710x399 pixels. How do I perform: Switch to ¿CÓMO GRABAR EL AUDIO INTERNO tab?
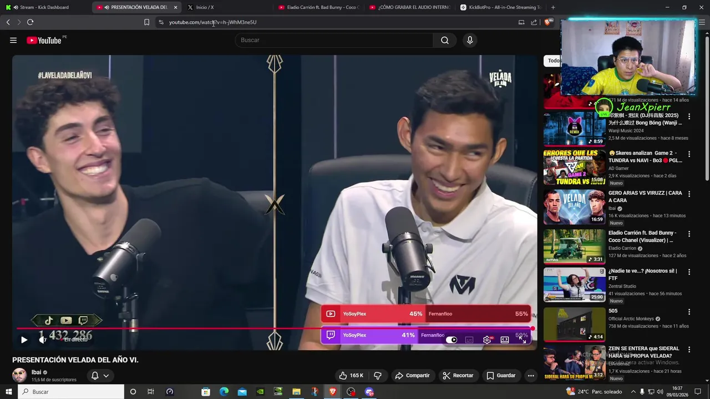point(409,7)
